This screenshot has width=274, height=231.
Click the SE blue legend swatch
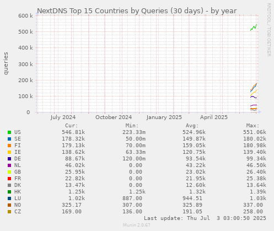tap(9, 139)
